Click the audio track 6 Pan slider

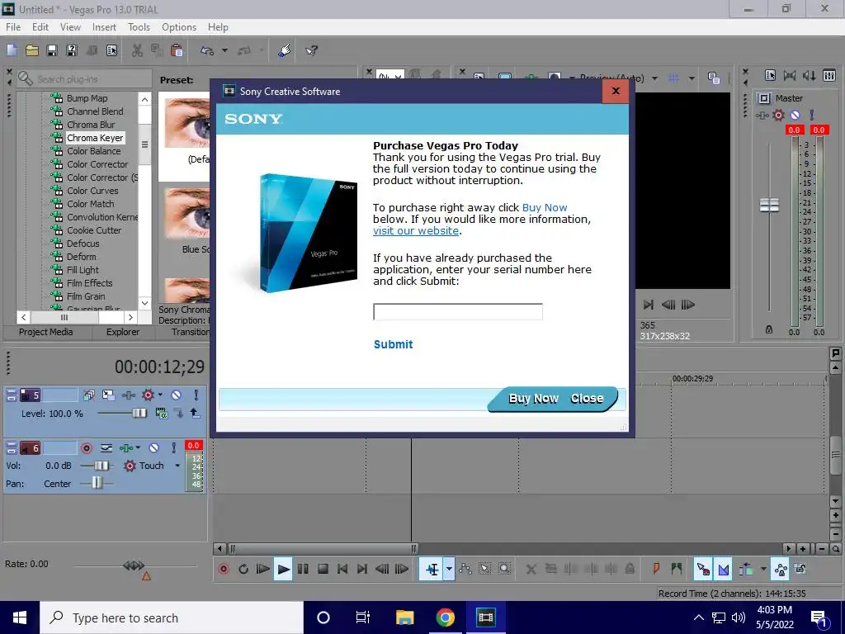pyautogui.click(x=97, y=482)
